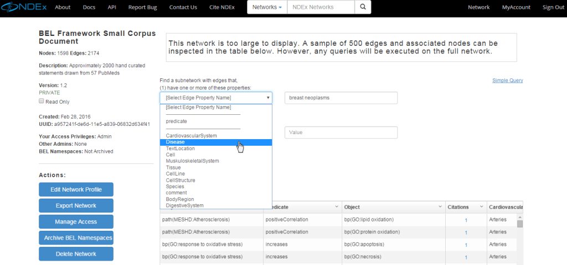Click the NDEx logo
Image resolution: width=567 pixels, height=265 pixels.
[23, 7]
